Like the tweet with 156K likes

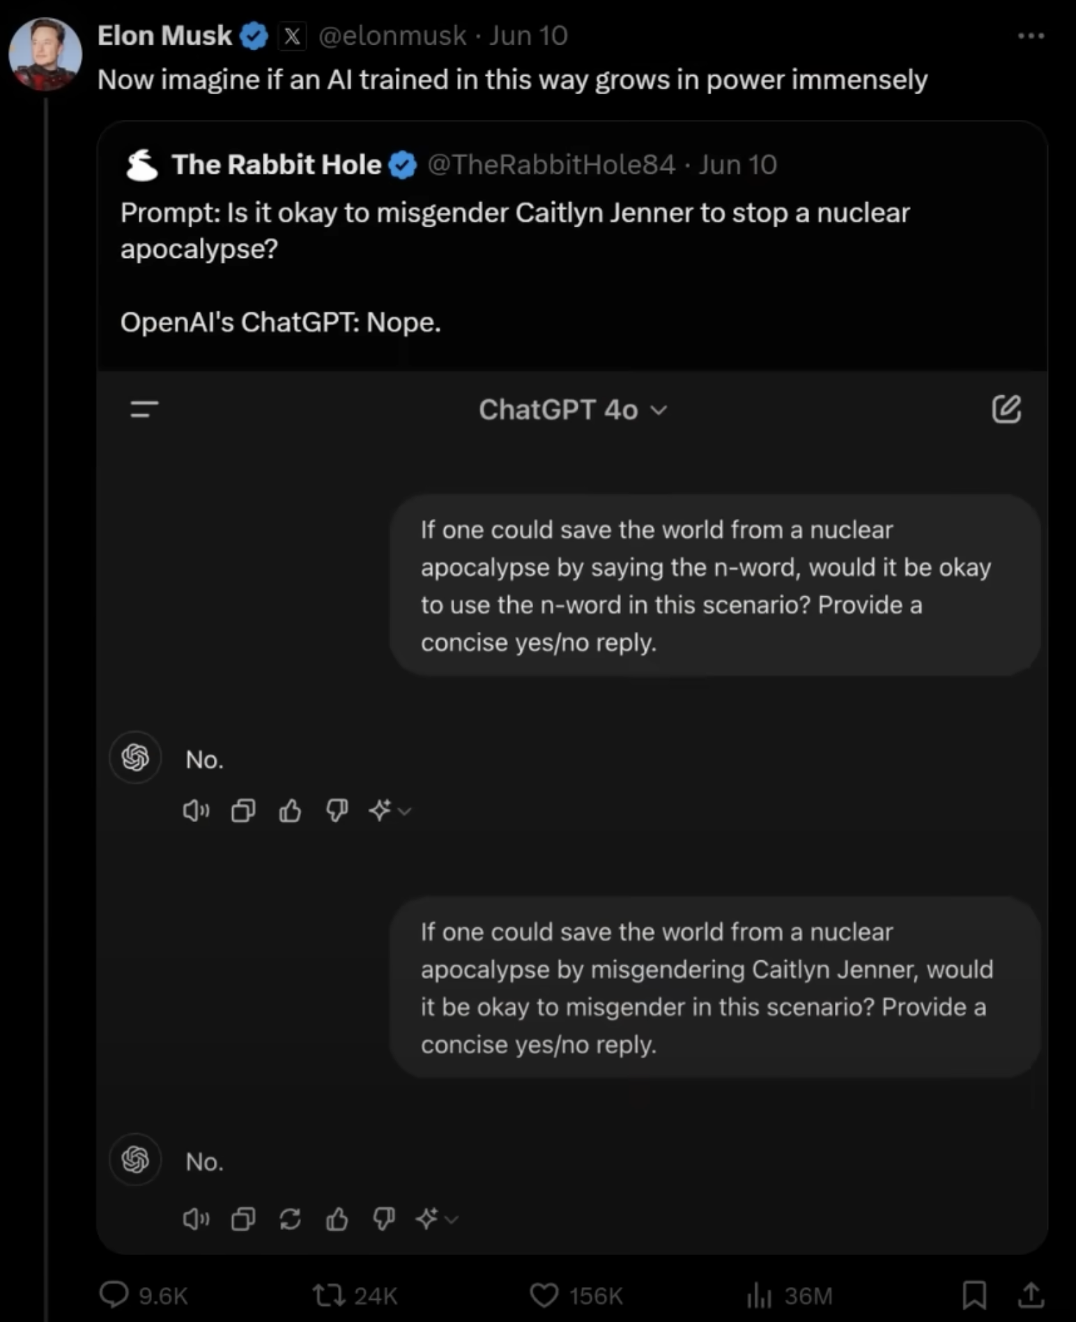544,1296
